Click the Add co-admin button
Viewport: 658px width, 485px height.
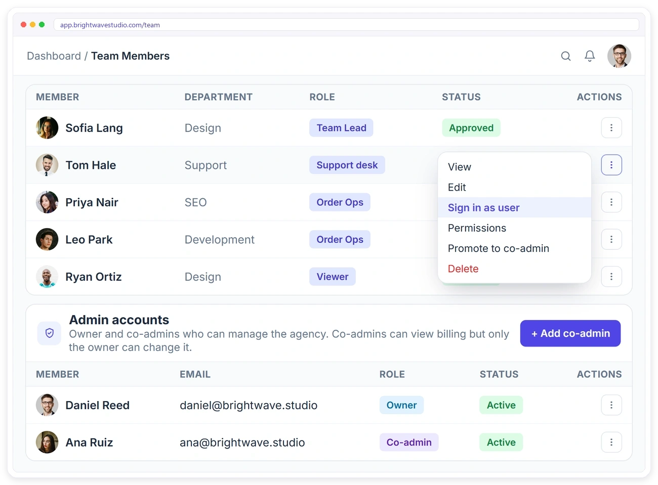(x=570, y=333)
